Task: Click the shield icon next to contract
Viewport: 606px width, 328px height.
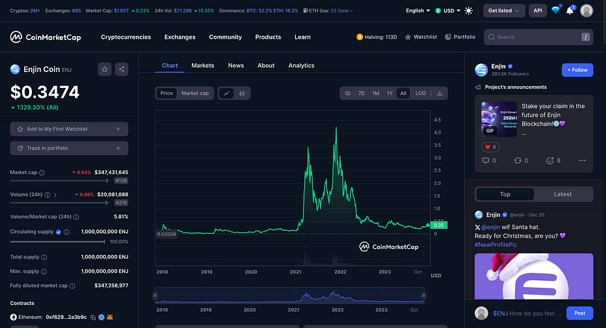Action: point(101,317)
